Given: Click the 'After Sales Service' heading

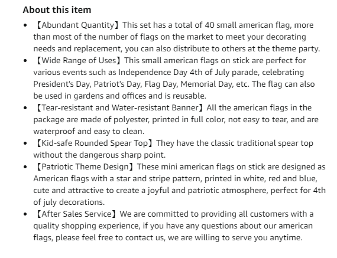Looking at the screenshot, I should (76, 214).
